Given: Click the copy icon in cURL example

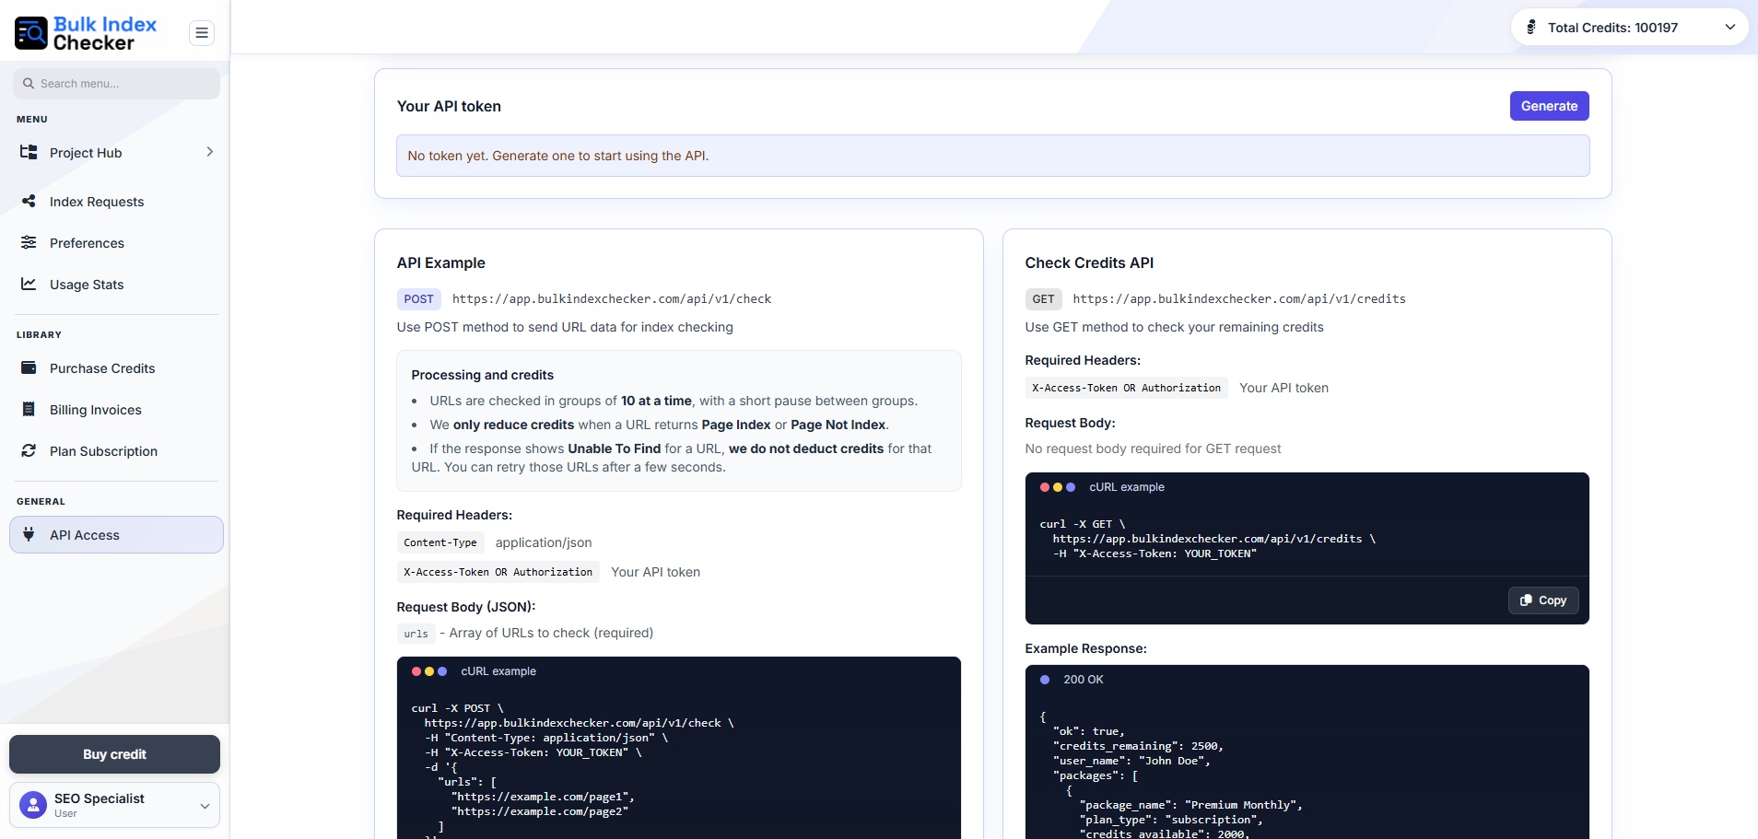Looking at the screenshot, I should pyautogui.click(x=1526, y=600).
